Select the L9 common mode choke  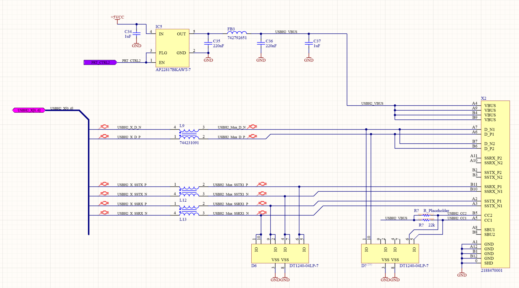coord(189,134)
